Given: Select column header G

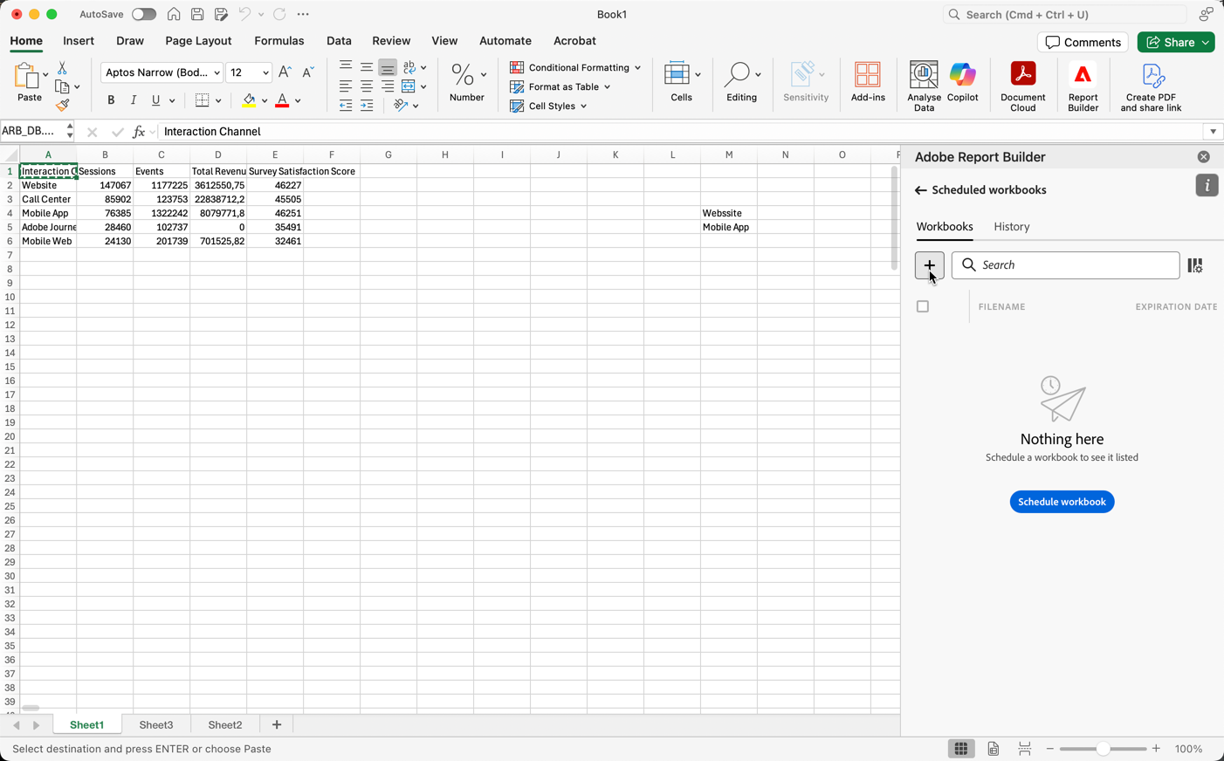Looking at the screenshot, I should [x=389, y=154].
